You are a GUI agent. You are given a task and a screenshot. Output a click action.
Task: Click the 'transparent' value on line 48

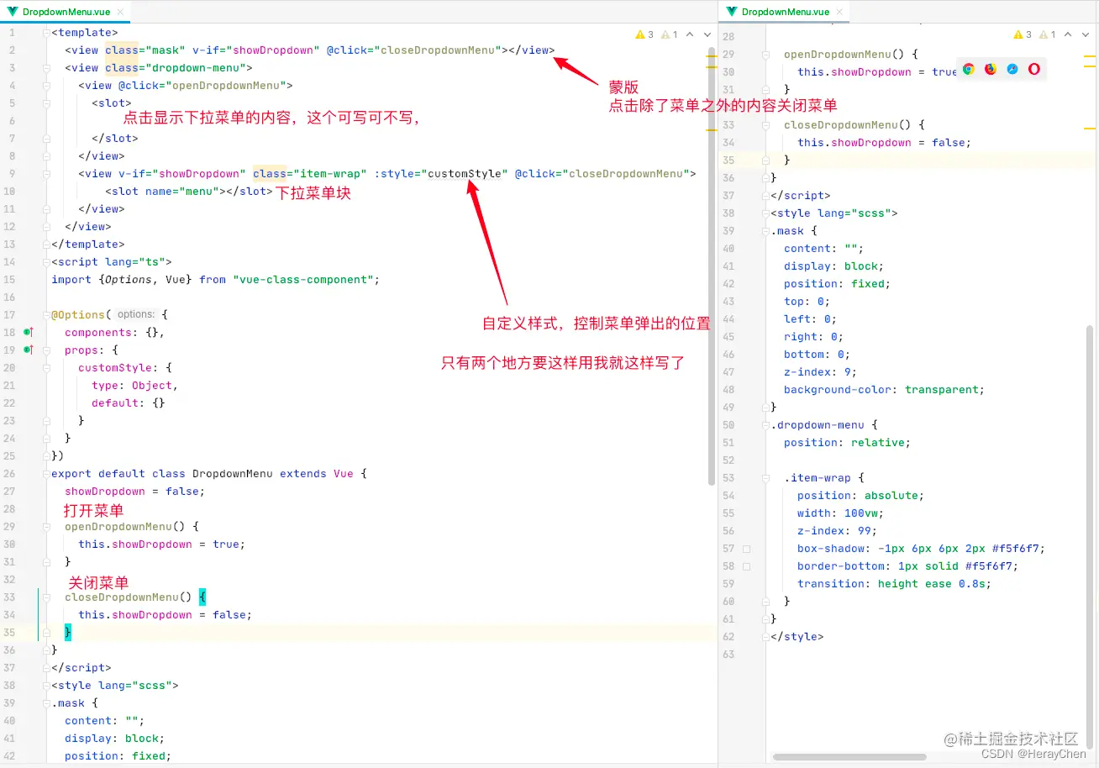point(942,390)
